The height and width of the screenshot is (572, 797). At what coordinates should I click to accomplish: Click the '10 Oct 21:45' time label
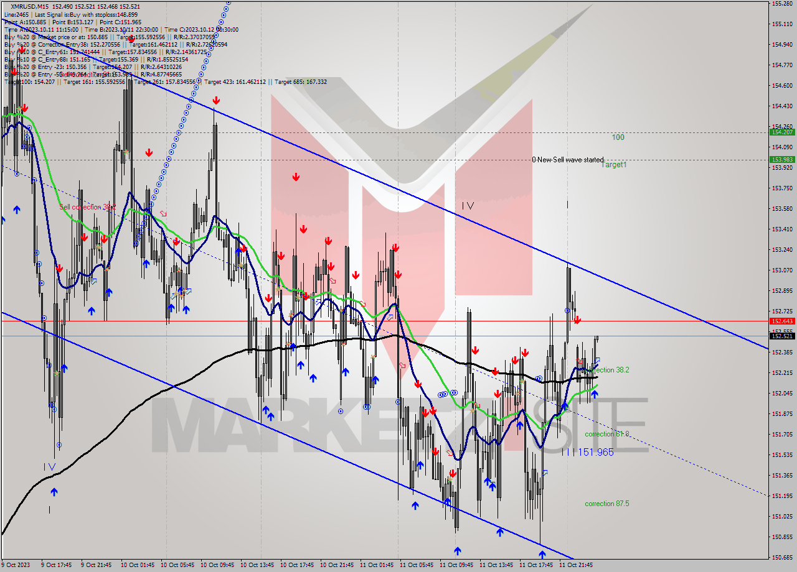point(337,565)
